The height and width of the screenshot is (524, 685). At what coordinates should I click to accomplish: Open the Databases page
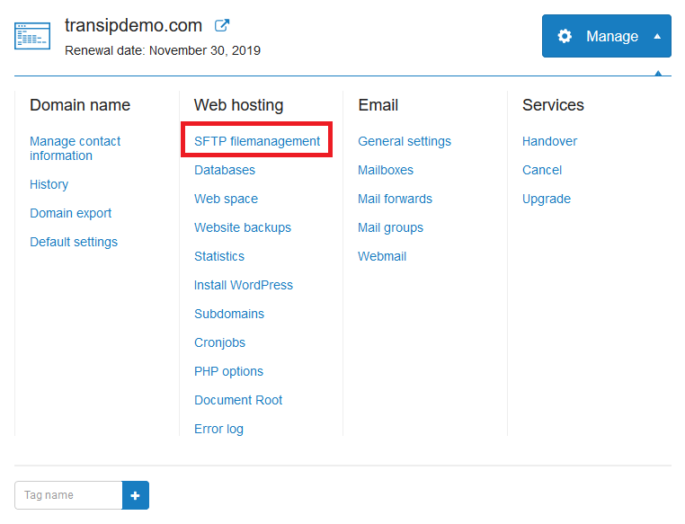pyautogui.click(x=225, y=170)
